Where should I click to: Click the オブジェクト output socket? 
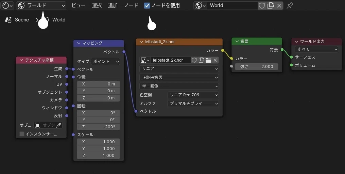point(67,92)
